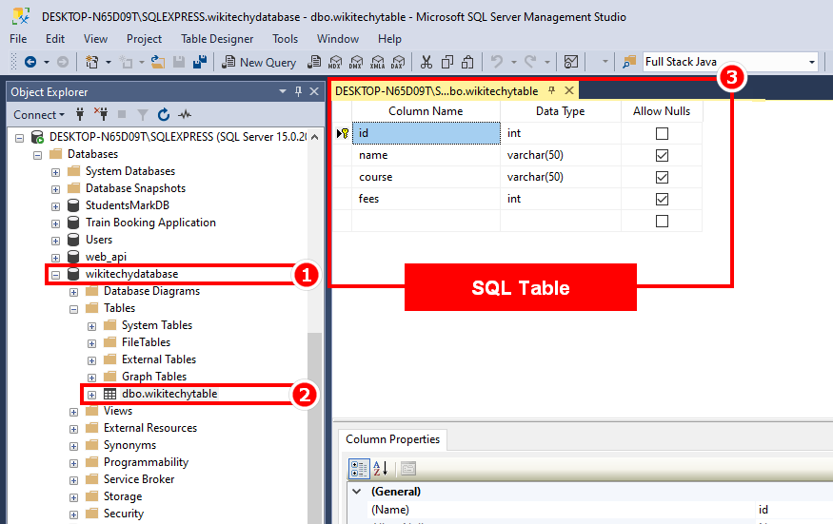Uncheck Allow Nulls for the fees column
Viewport: 833px width, 524px height.
[x=663, y=199]
